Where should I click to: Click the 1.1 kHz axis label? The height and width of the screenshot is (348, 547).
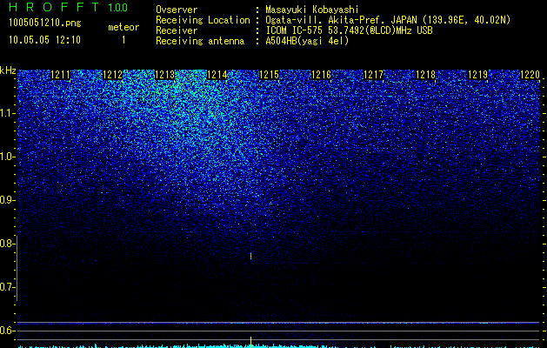(7, 113)
